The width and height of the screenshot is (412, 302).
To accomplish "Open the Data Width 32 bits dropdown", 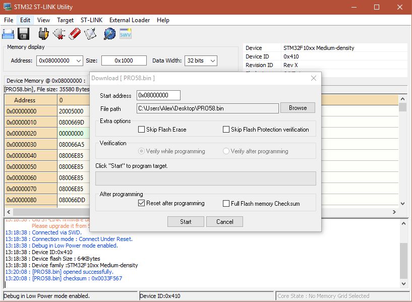I will (213, 61).
